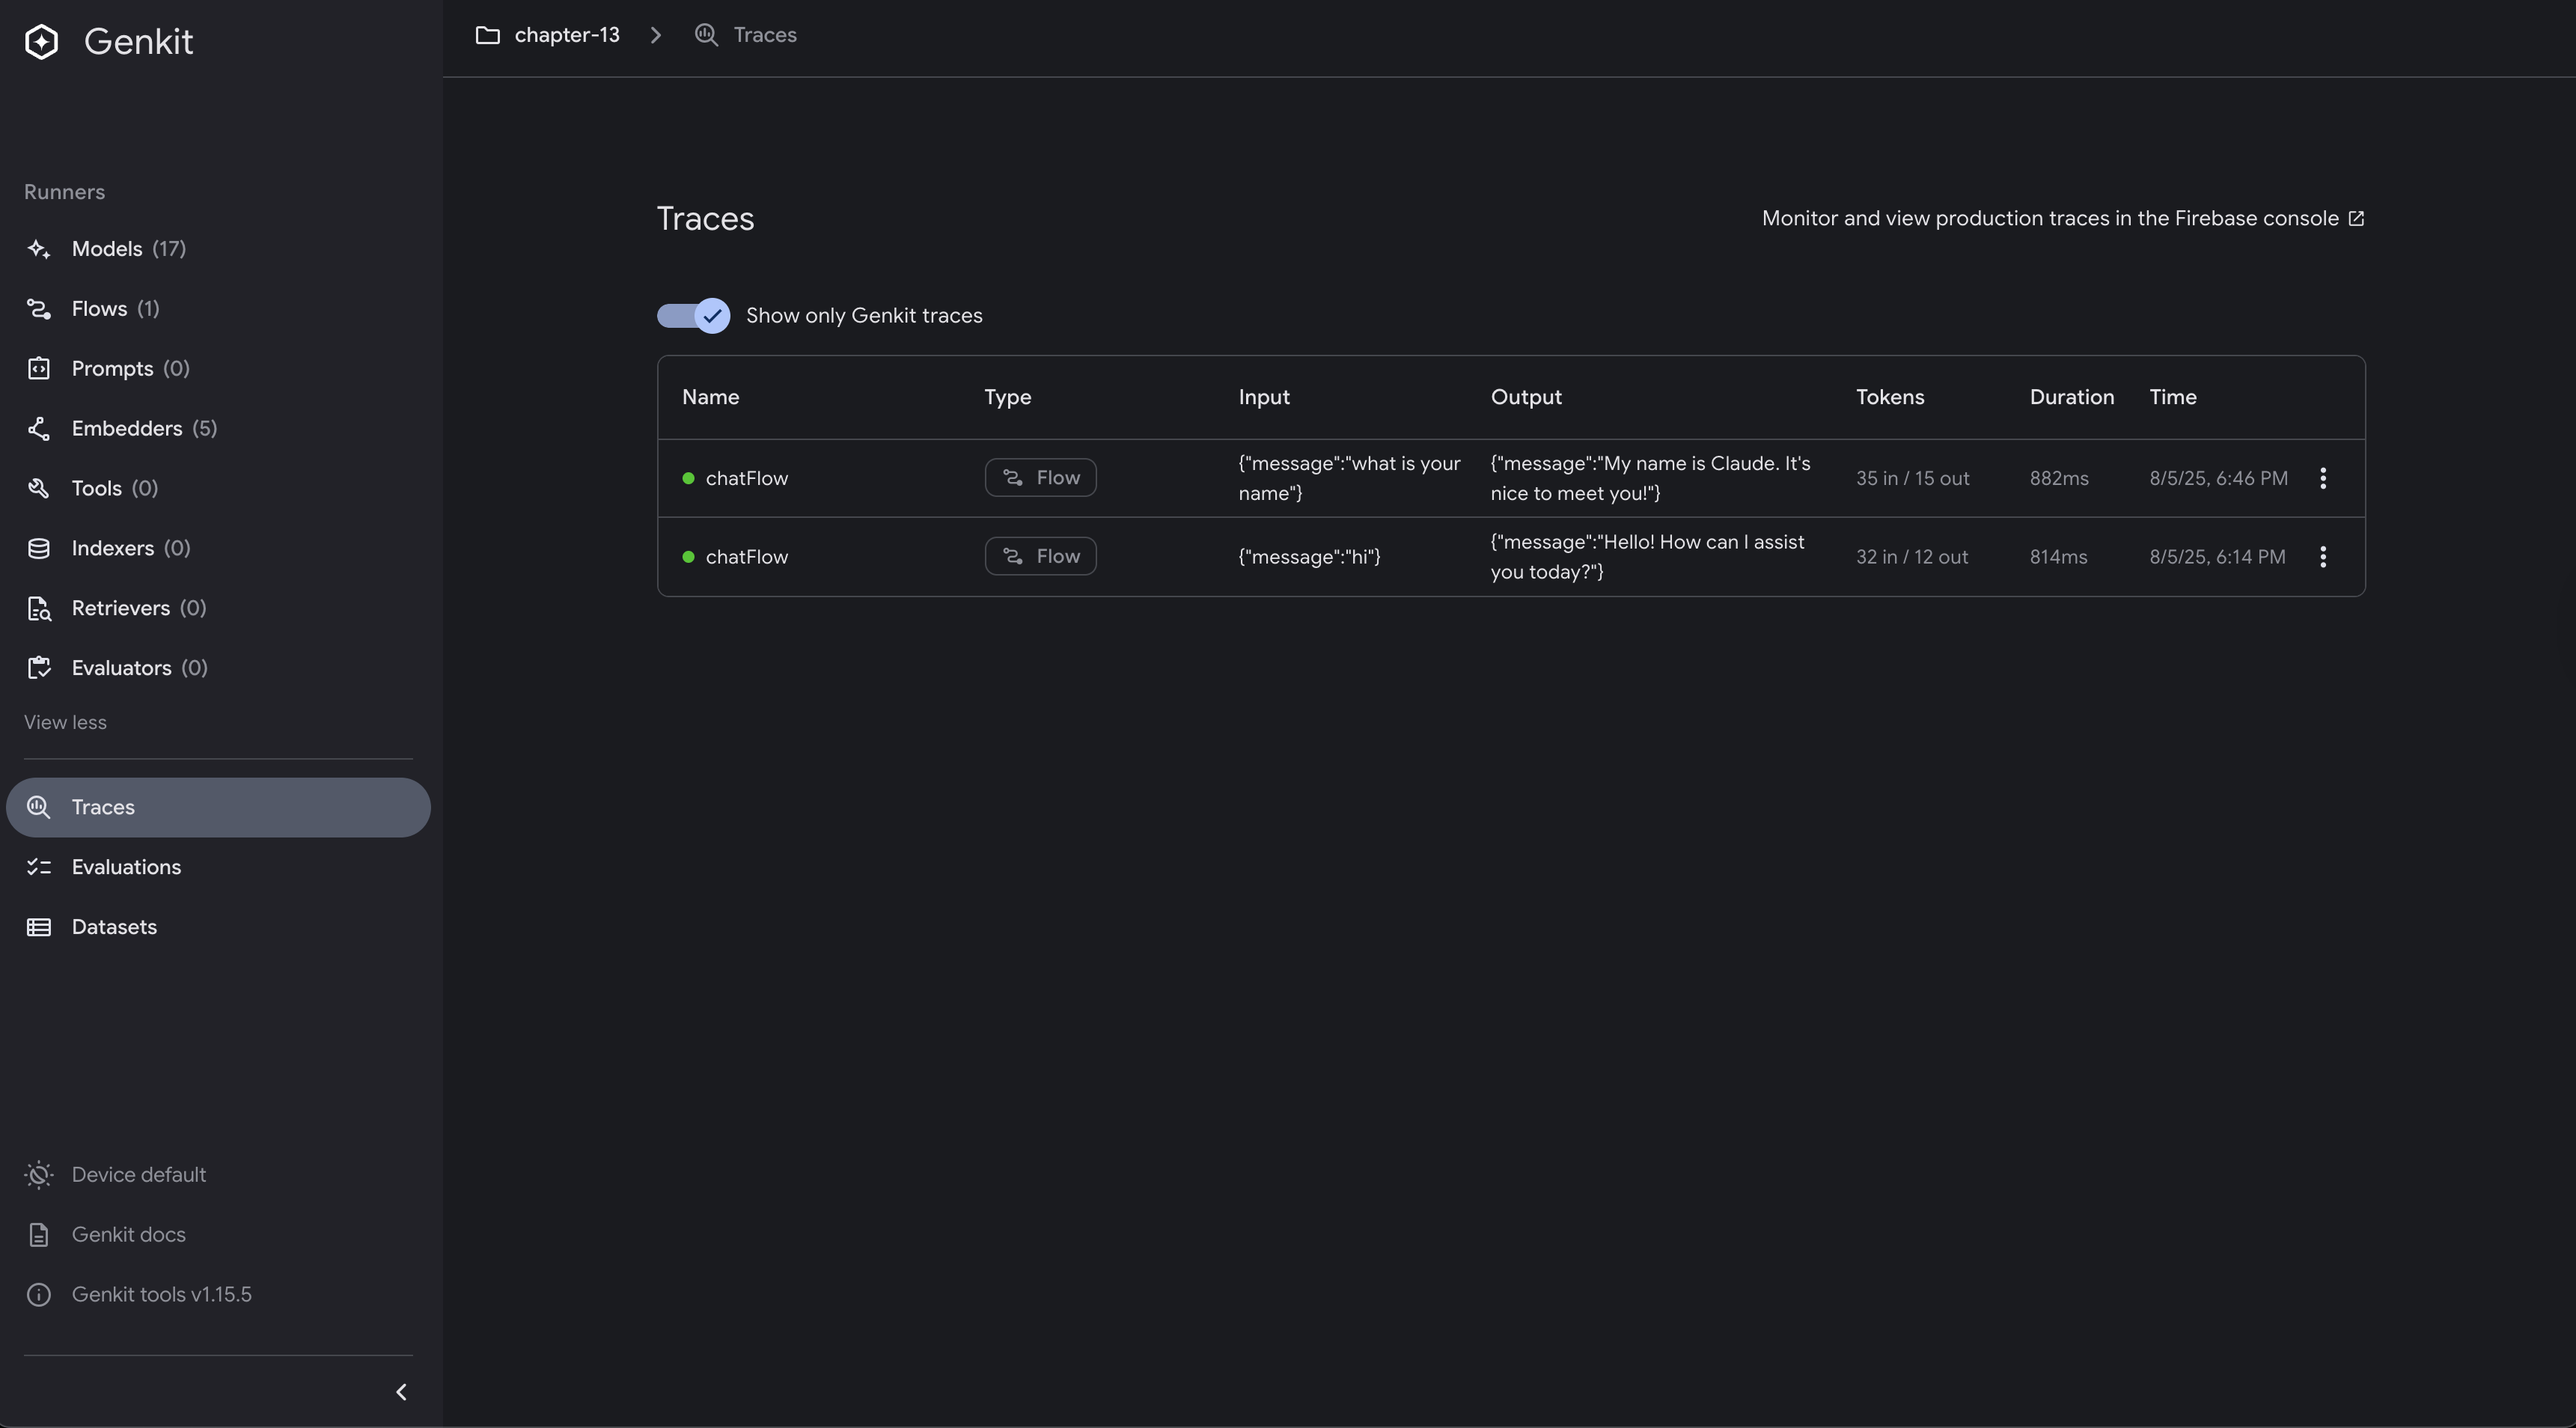Click the Flow type badge in the 882ms row
Viewport: 2576px width, 1428px height.
tap(1040, 478)
